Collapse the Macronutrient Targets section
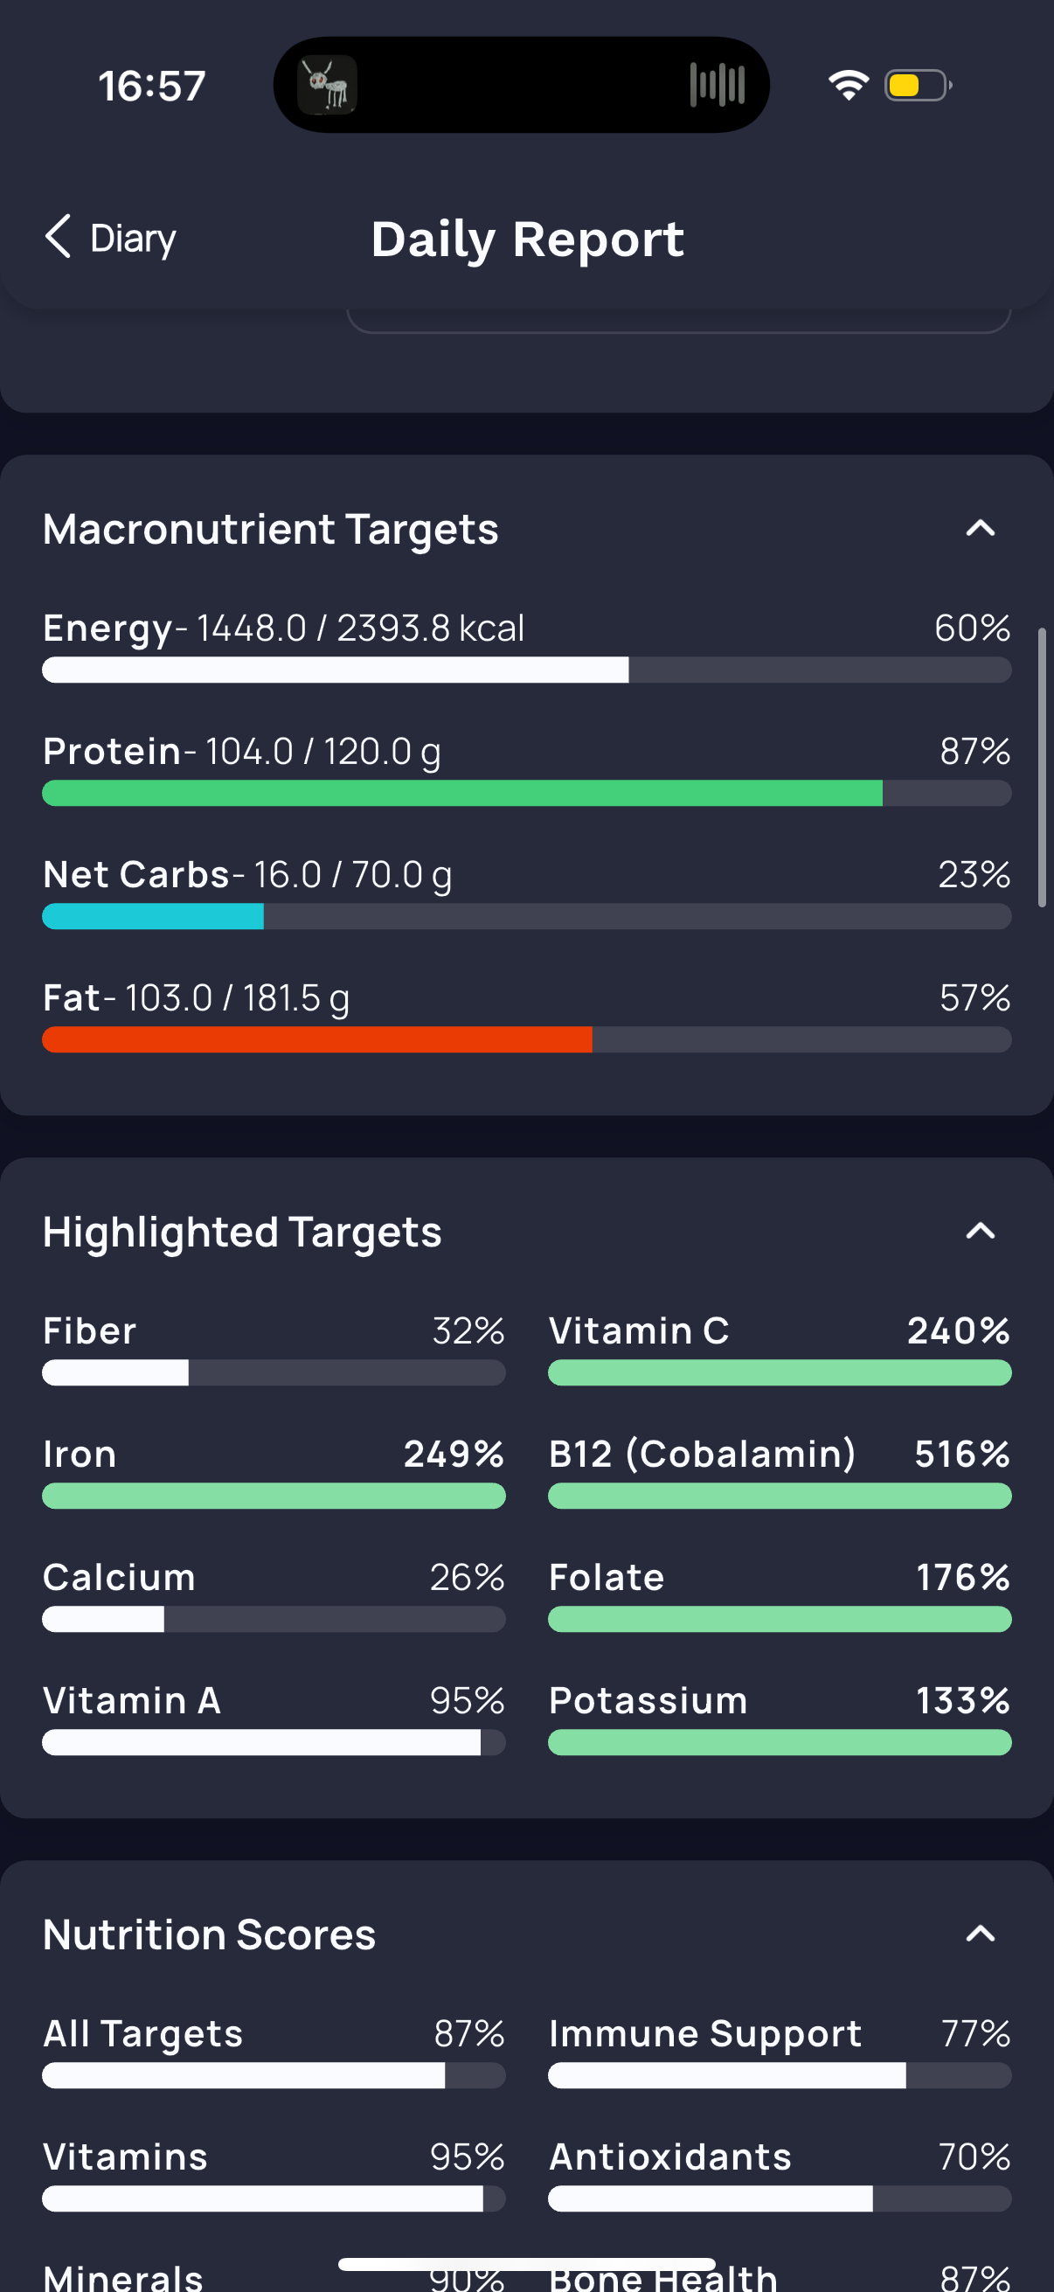 point(981,529)
